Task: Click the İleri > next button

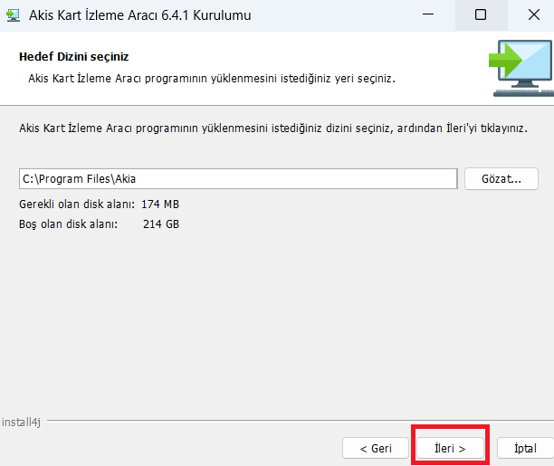Action: tap(450, 448)
